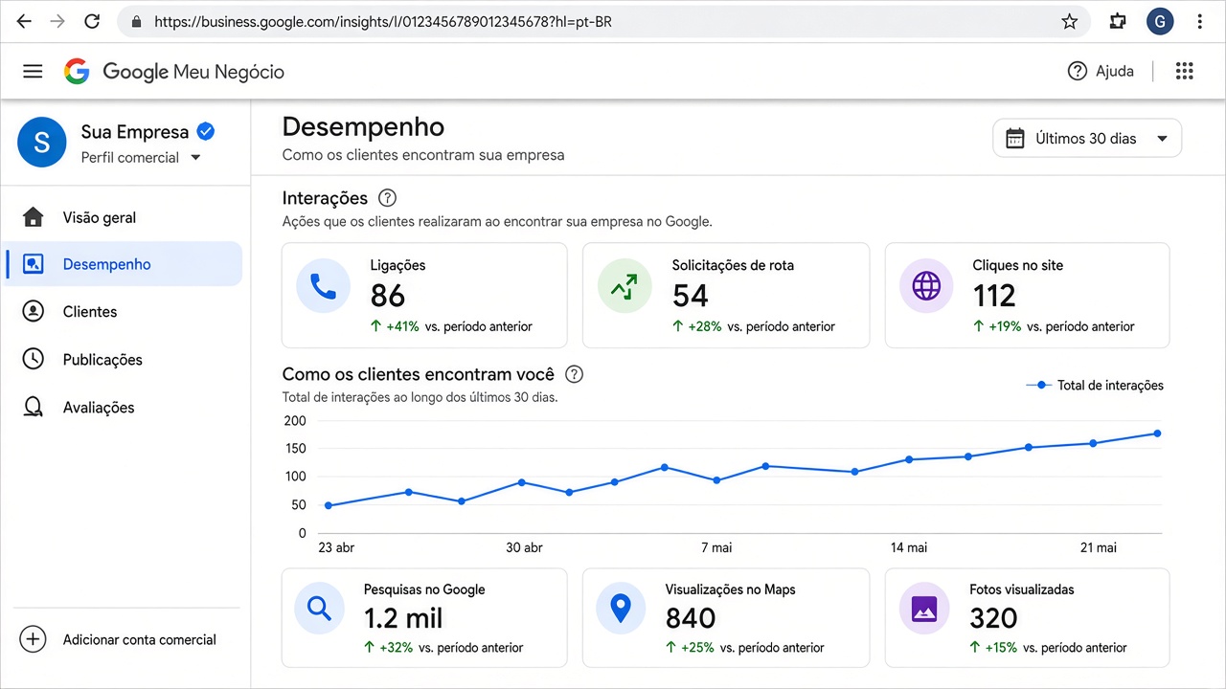The height and width of the screenshot is (689, 1226).
Task: Open the Fotos visualizadas card
Action: coord(1027,618)
